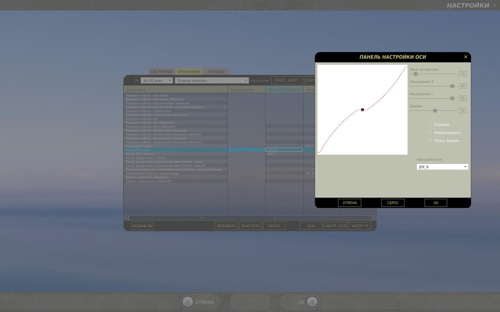The width and height of the screenshot is (500, 312).
Task: Click the УМОЛЧ. button
Action: (x=274, y=226)
